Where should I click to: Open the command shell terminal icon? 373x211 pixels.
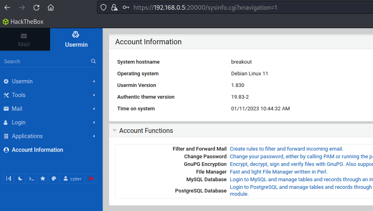pos(32,178)
